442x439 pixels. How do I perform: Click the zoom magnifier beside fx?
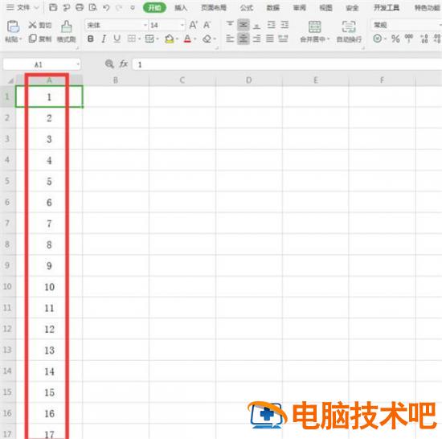(x=109, y=64)
